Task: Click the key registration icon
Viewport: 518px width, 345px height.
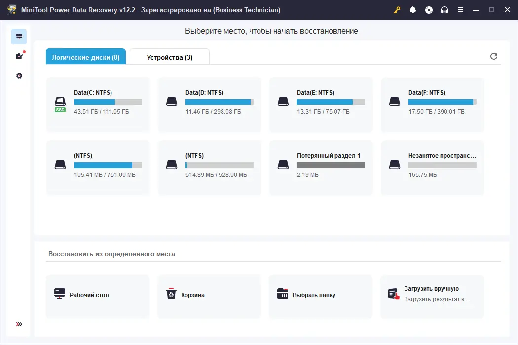Action: [397, 10]
